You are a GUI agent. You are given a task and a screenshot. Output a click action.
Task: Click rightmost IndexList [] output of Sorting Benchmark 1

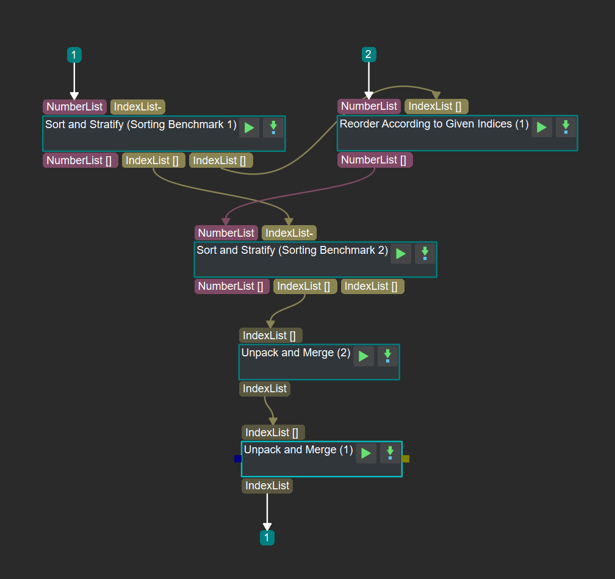(221, 160)
